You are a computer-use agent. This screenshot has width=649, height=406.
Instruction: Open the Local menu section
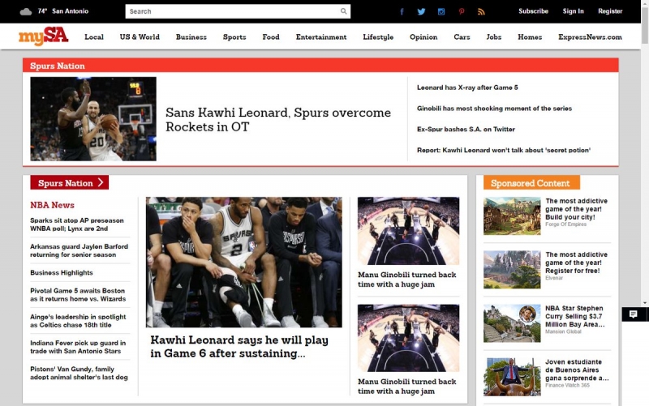[x=94, y=36]
